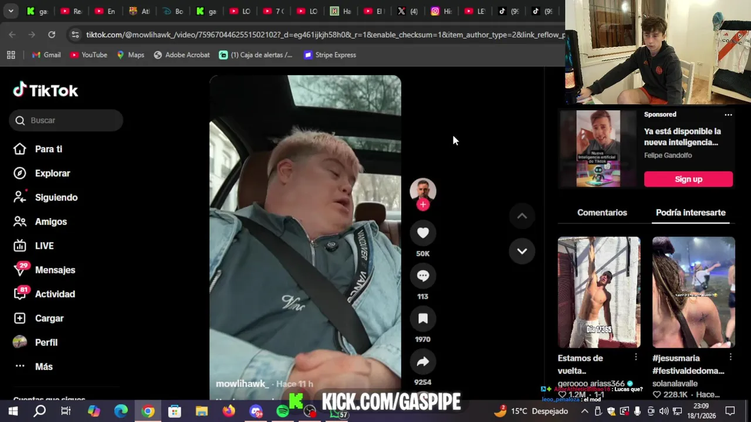Open the Windows notification center
Viewport: 751px width, 422px height.
[x=730, y=411]
